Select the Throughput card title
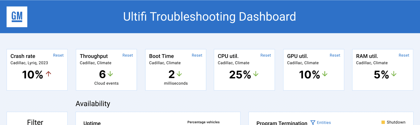420x125 pixels. [94, 56]
